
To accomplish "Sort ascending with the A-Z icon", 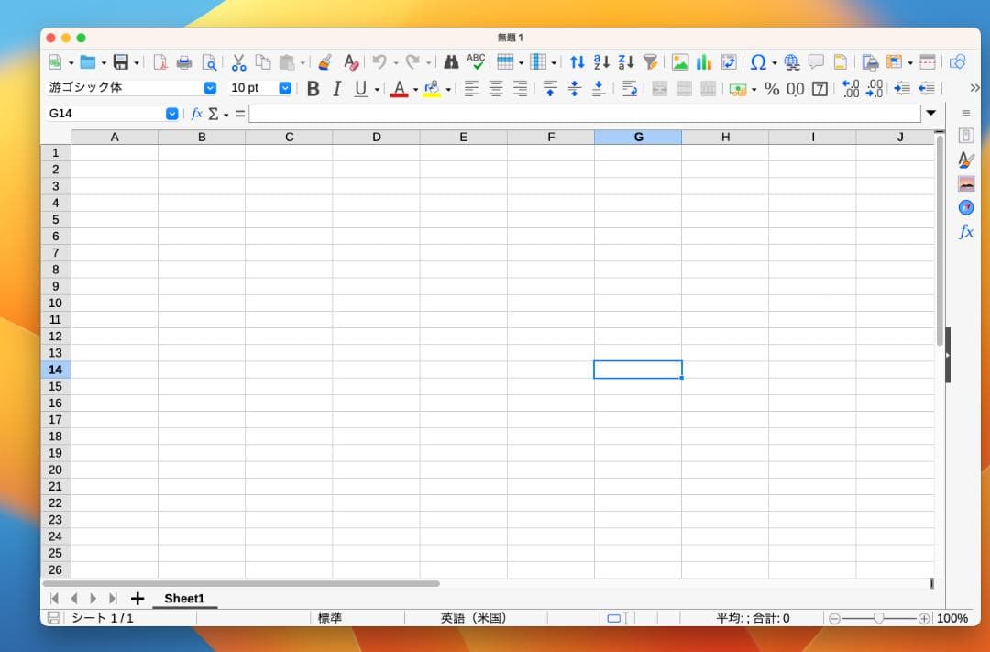I will (601, 62).
